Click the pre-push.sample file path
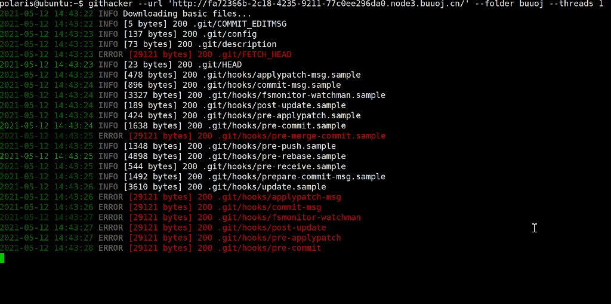Image resolution: width=611 pixels, height=304 pixels. 271,146
